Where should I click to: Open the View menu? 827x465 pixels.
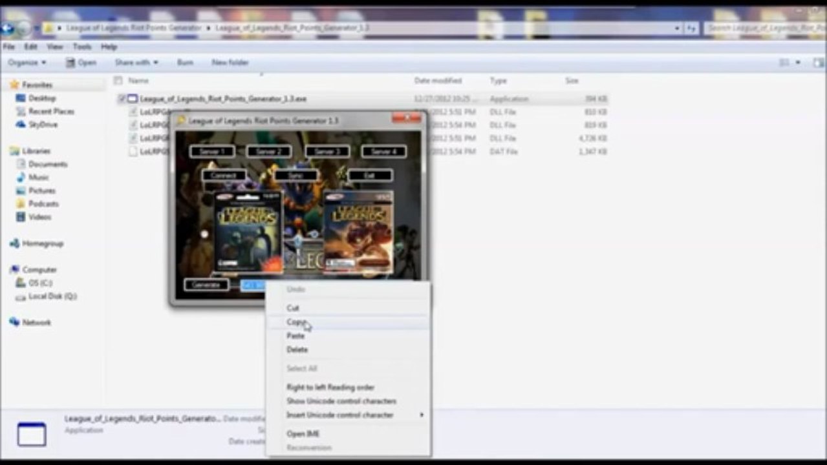click(x=55, y=47)
